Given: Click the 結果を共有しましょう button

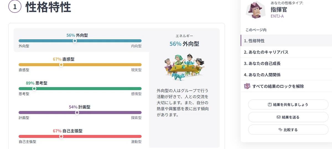Looking at the screenshot, I should click(x=288, y=105).
